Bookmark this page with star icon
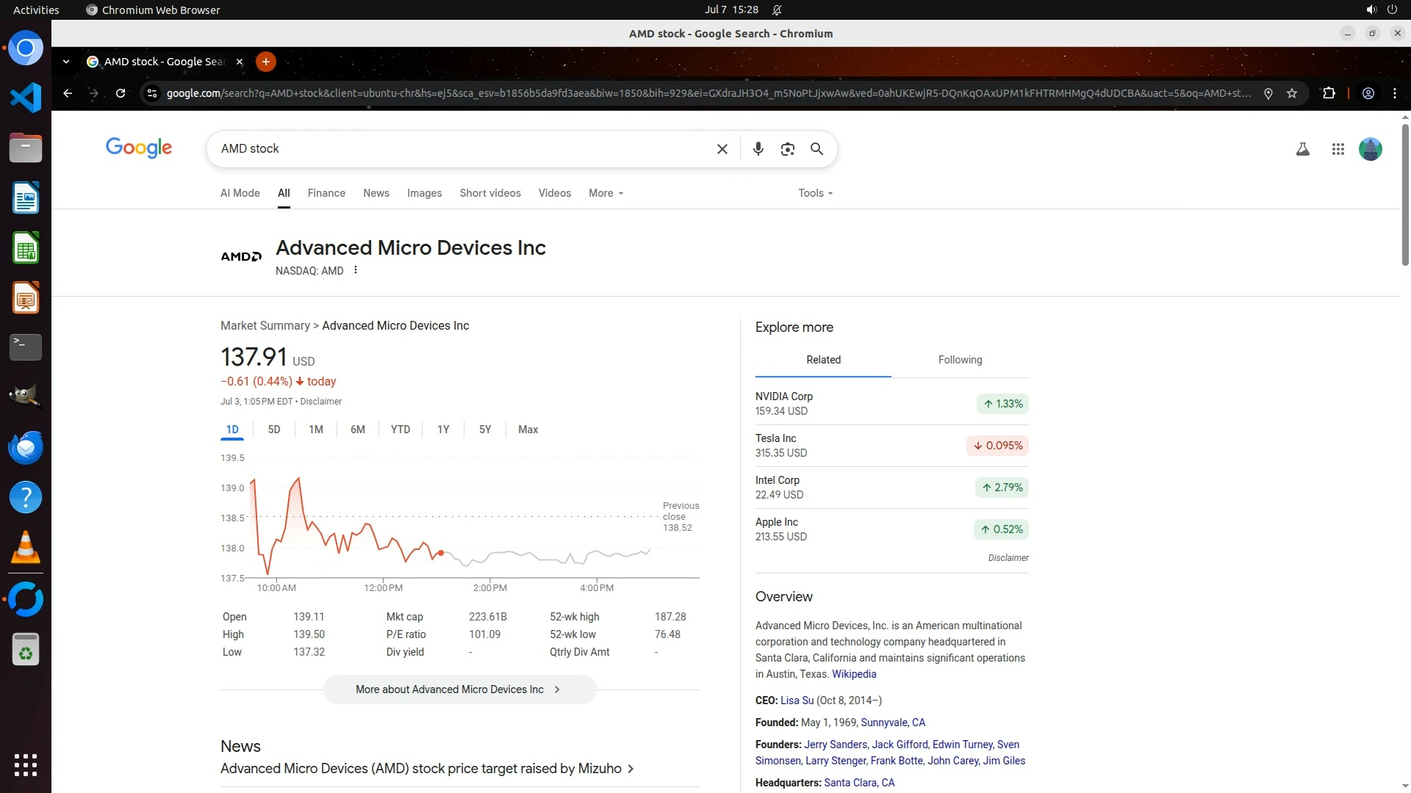The image size is (1411, 793). tap(1292, 93)
